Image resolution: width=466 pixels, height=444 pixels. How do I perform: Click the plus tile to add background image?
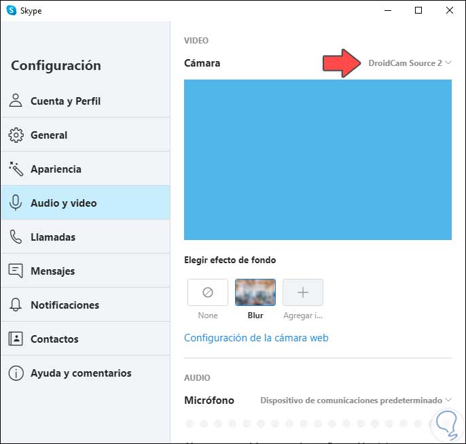303,292
